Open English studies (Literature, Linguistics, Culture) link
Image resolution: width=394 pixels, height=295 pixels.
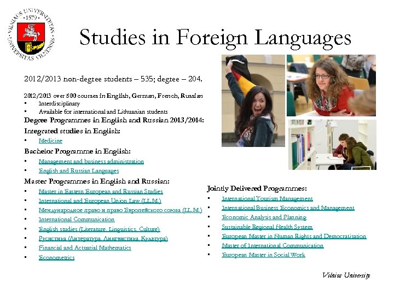tap(99, 229)
